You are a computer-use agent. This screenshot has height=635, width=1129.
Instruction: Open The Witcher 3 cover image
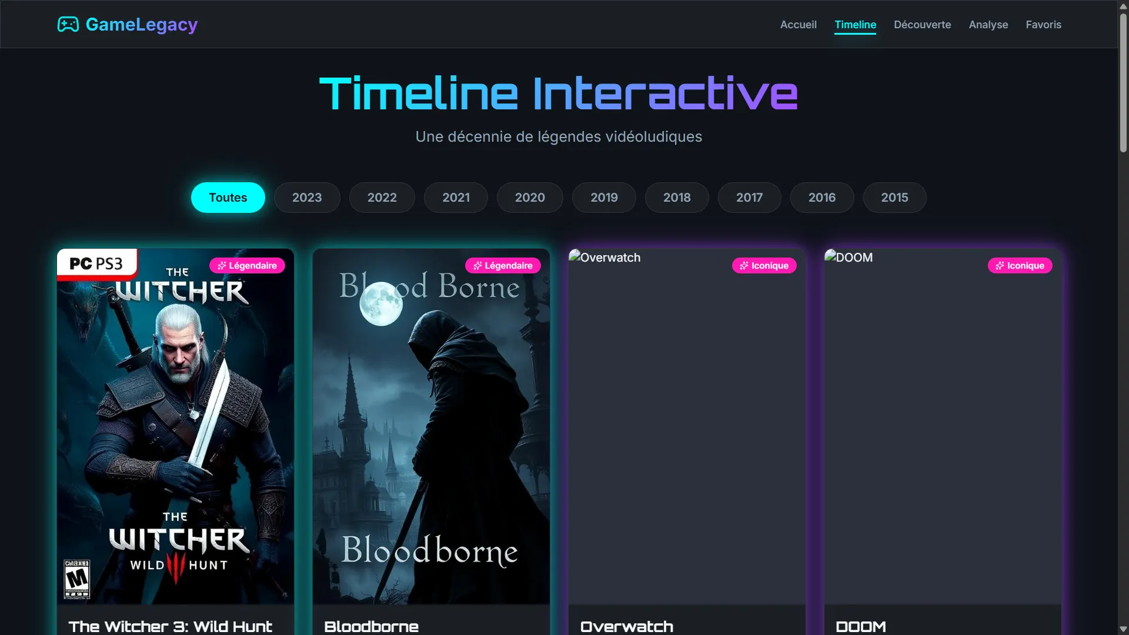pyautogui.click(x=175, y=423)
